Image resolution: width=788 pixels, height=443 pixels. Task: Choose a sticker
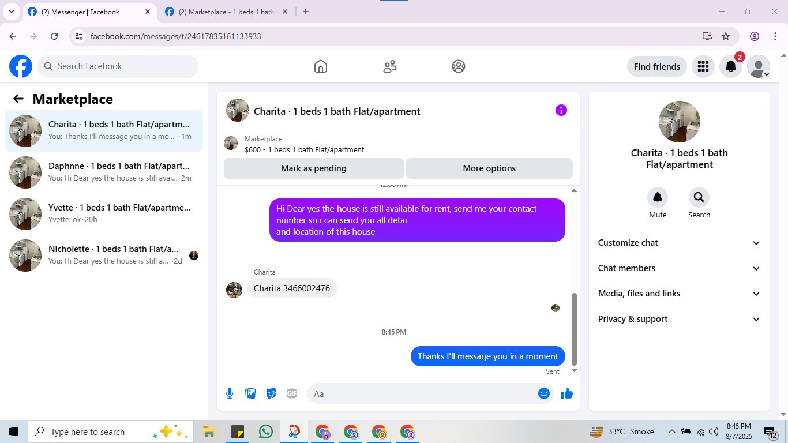coord(271,393)
